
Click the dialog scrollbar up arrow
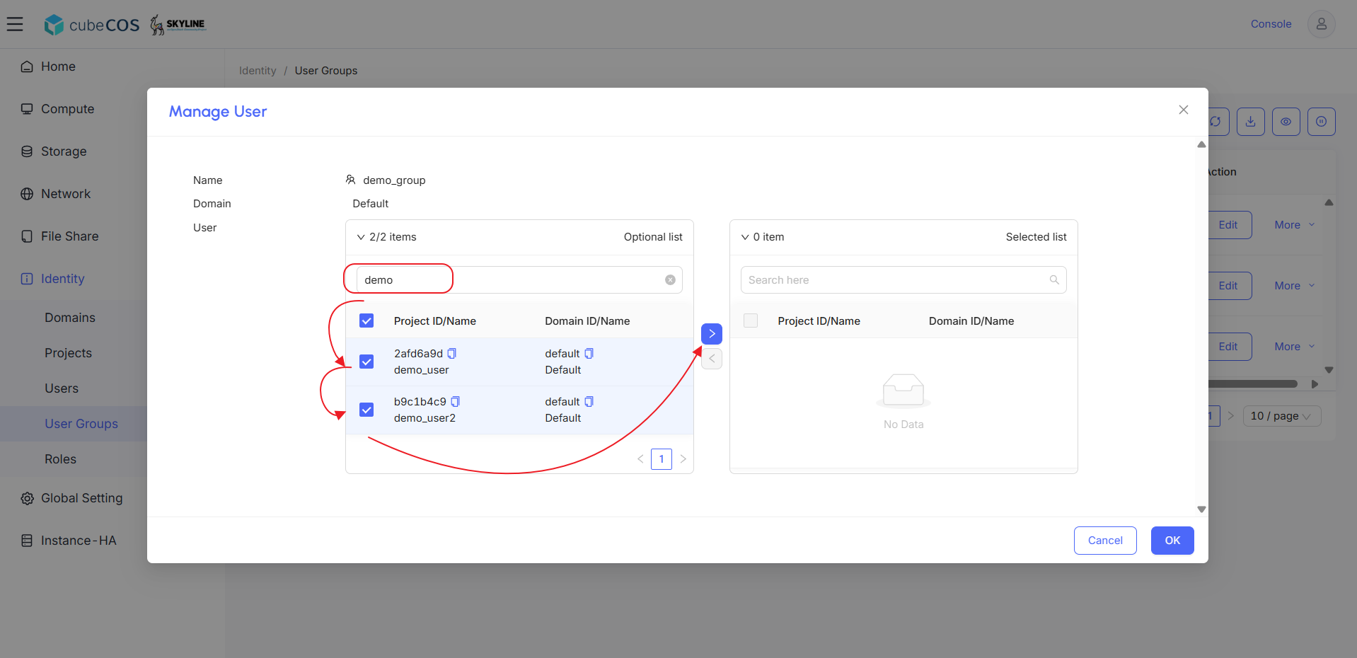click(x=1201, y=144)
